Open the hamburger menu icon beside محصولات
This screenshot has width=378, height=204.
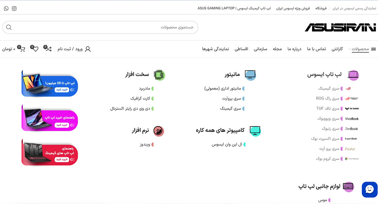tap(374, 49)
